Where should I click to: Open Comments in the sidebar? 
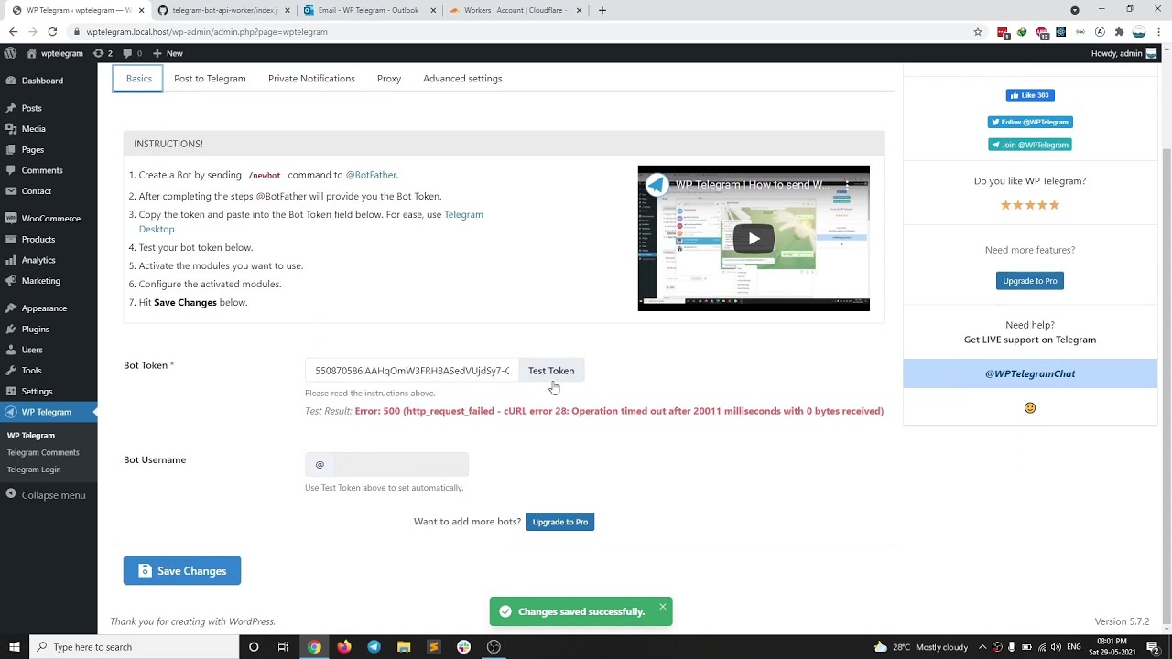(41, 170)
